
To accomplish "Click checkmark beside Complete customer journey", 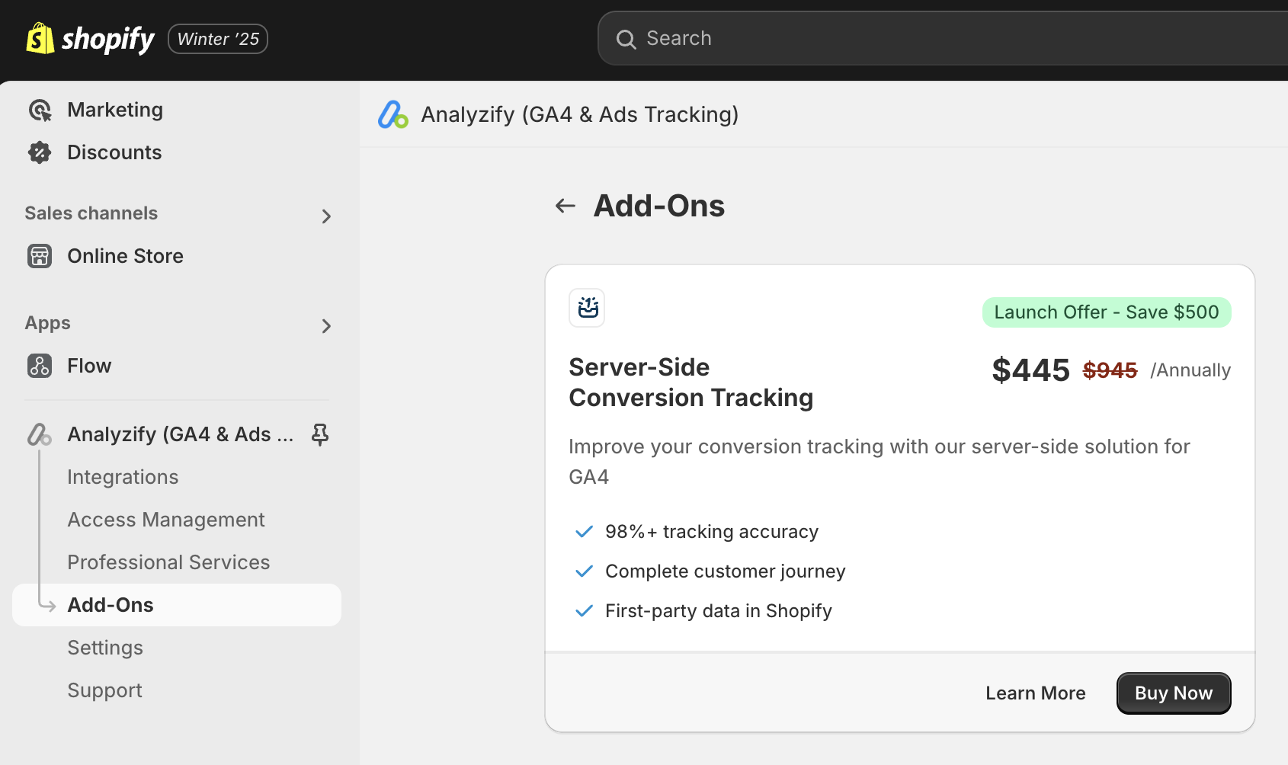I will click(x=584, y=571).
